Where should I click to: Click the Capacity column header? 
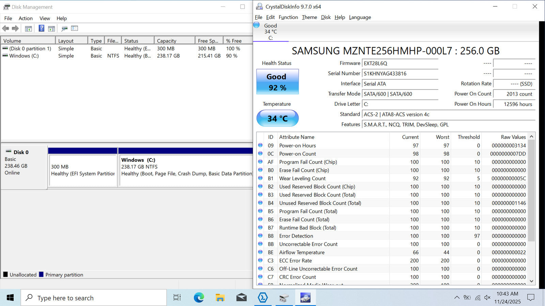click(167, 41)
